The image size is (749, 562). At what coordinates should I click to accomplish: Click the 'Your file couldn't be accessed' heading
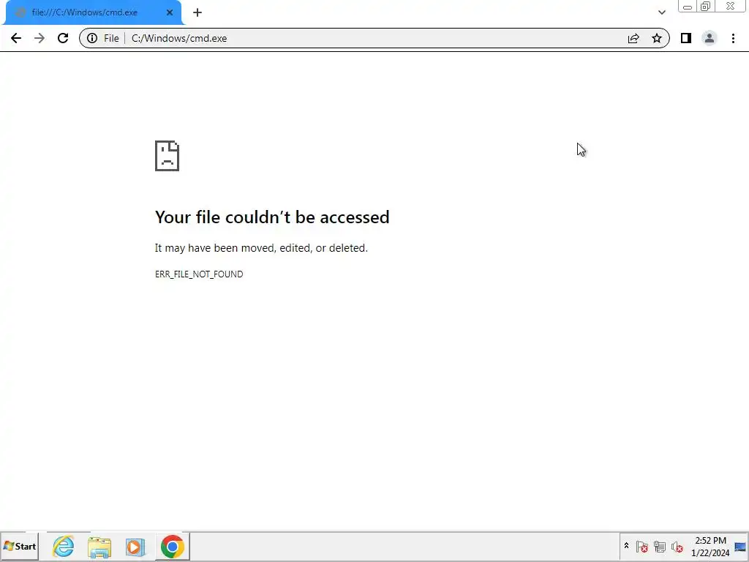[x=272, y=217]
